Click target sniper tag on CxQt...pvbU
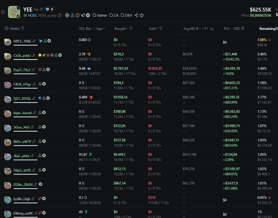 (52, 55)
